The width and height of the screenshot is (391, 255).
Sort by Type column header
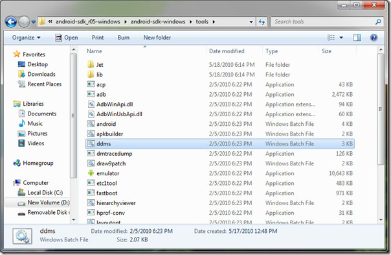tap(271, 51)
